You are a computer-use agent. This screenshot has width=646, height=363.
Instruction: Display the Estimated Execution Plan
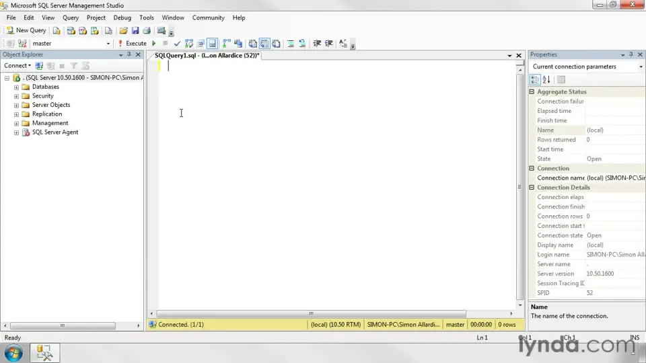pyautogui.click(x=188, y=43)
